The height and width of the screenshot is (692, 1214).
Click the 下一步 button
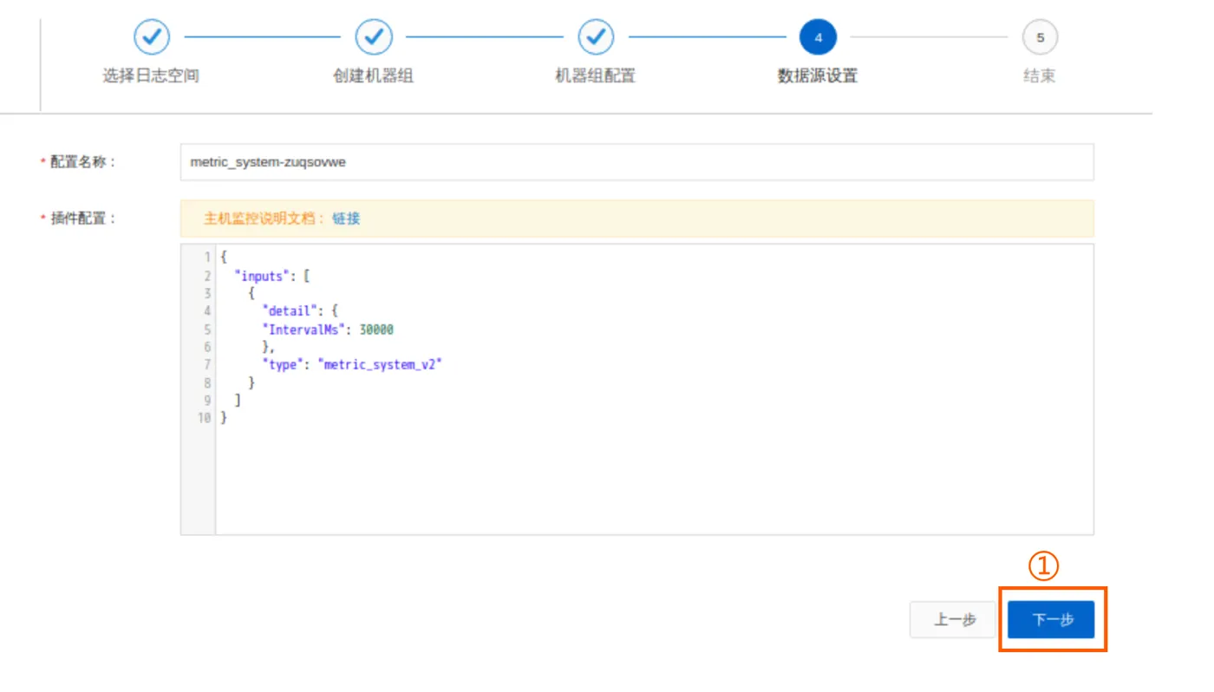[1051, 620]
